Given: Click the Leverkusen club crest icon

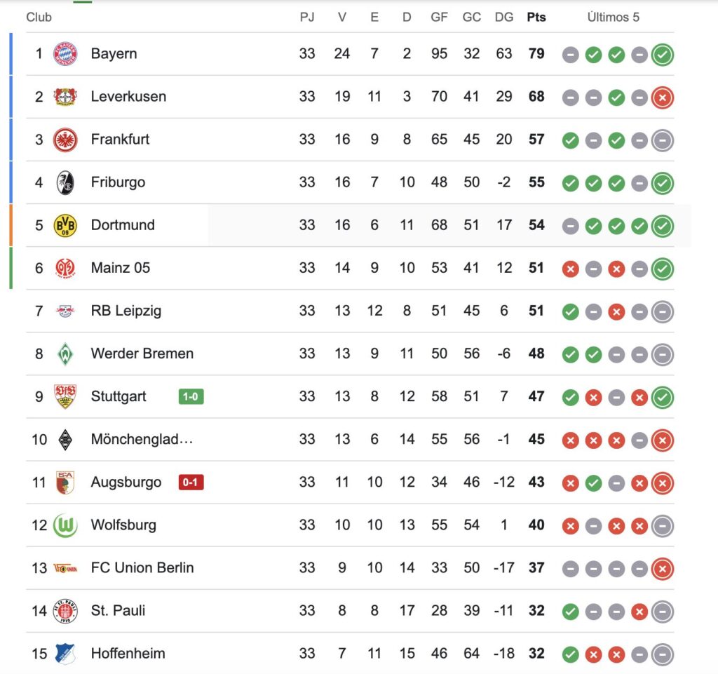Looking at the screenshot, I should pyautogui.click(x=65, y=97).
